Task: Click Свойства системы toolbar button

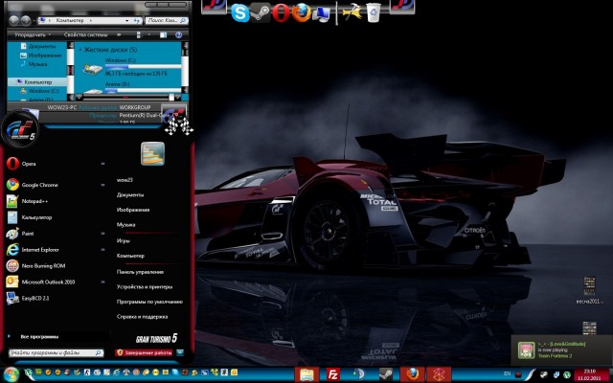Action: point(85,34)
